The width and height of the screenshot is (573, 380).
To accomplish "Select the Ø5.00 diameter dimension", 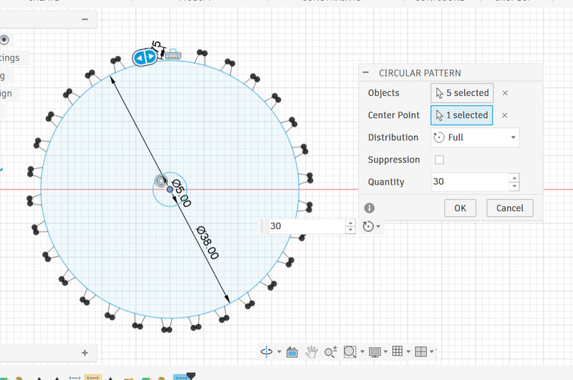I will click(181, 193).
